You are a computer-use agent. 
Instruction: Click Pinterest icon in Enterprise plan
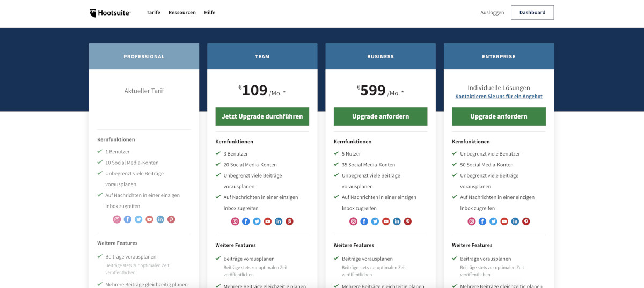pos(526,221)
